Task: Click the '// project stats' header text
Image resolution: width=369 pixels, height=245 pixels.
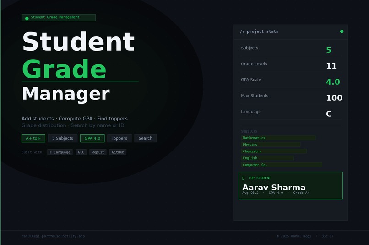Action: click(259, 31)
